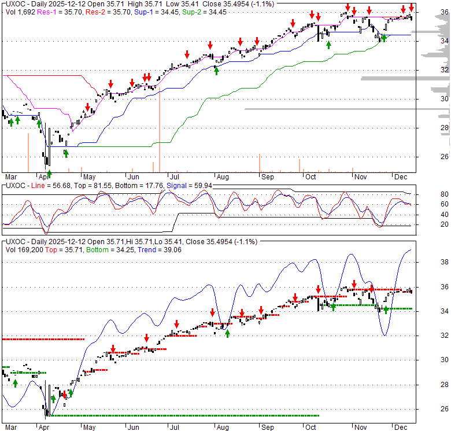Click the long green dashed support line near 25.5

pyautogui.click(x=185, y=415)
